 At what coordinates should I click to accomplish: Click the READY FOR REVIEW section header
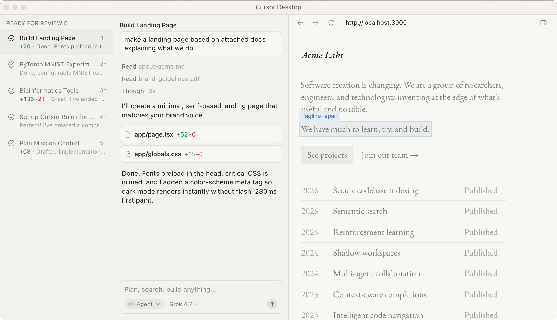[37, 23]
